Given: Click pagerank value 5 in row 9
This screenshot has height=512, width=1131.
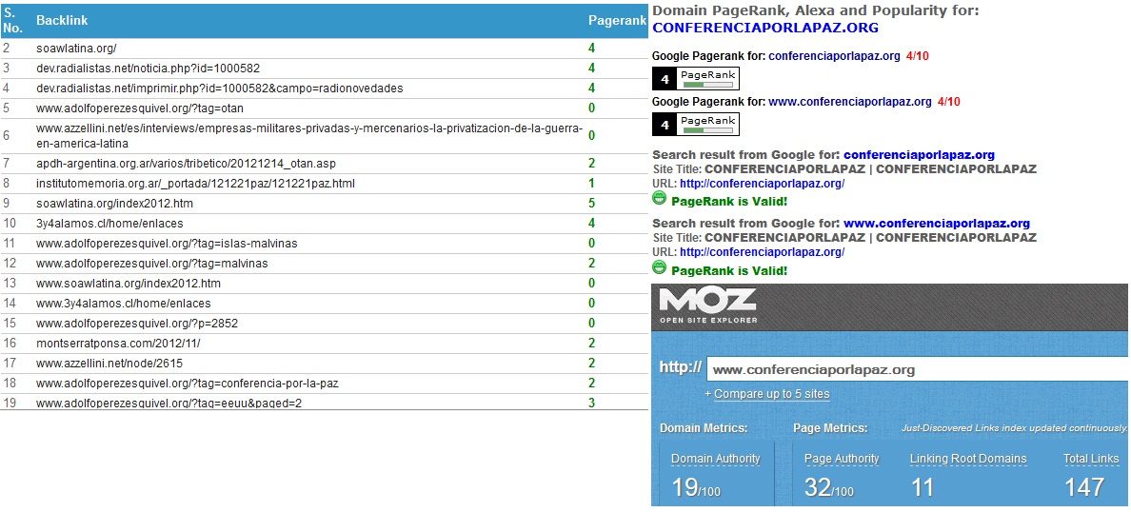Looking at the screenshot, I should [x=591, y=204].
